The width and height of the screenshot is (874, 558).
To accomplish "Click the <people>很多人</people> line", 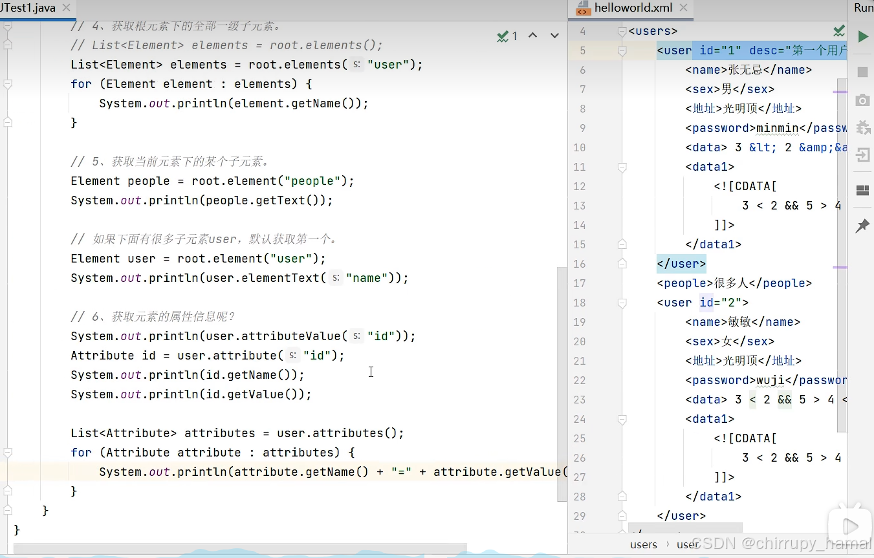I will tap(734, 283).
